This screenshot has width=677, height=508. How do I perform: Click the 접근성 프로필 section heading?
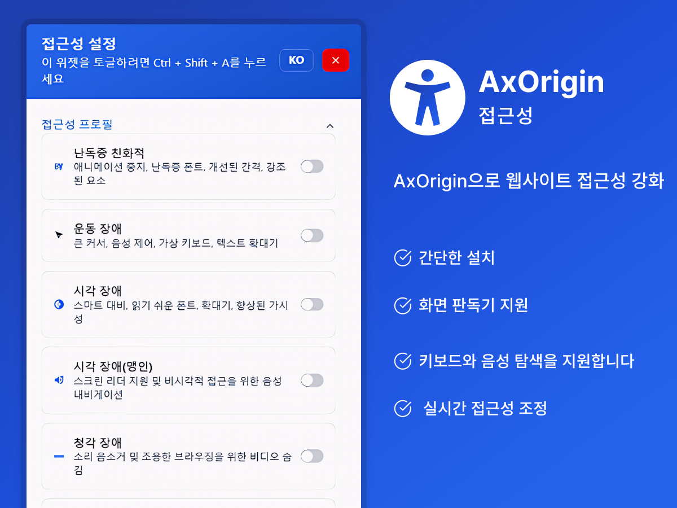[x=77, y=124]
